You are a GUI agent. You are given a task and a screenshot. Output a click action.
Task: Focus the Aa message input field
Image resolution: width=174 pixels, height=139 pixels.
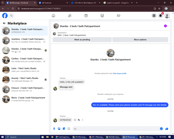pyautogui.click(x=116, y=129)
